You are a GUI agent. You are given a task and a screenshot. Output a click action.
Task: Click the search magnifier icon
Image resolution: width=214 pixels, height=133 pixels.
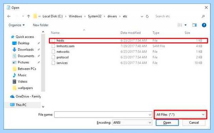tap(203, 16)
